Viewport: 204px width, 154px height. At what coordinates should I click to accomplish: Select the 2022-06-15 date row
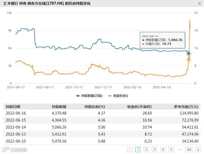pos(102,120)
